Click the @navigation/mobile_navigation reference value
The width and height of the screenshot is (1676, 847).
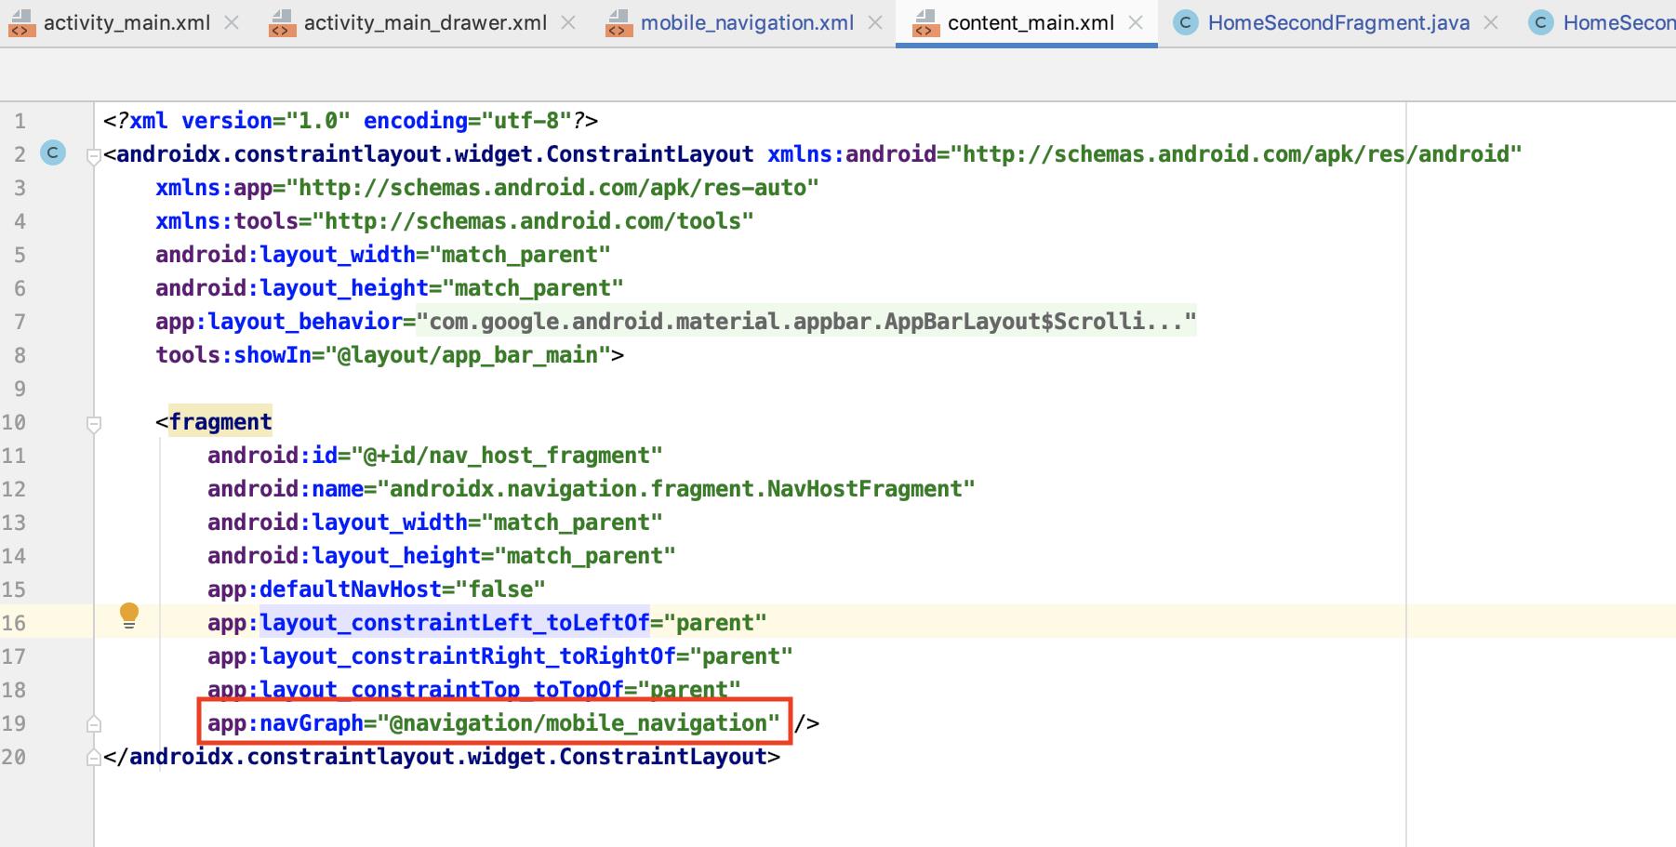click(584, 723)
